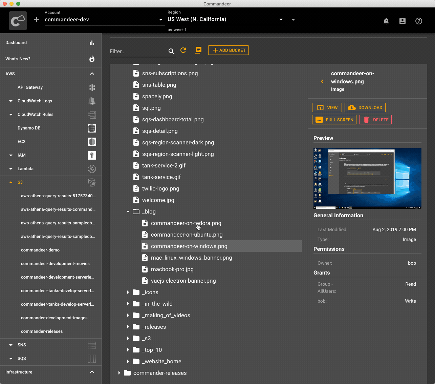This screenshot has width=435, height=384.
Task: Click folder icon of _icons
Action: (x=136, y=292)
